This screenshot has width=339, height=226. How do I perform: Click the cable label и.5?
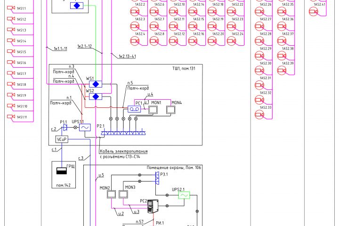101,175
